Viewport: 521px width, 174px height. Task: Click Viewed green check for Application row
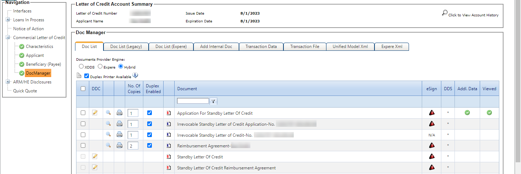pos(489,113)
